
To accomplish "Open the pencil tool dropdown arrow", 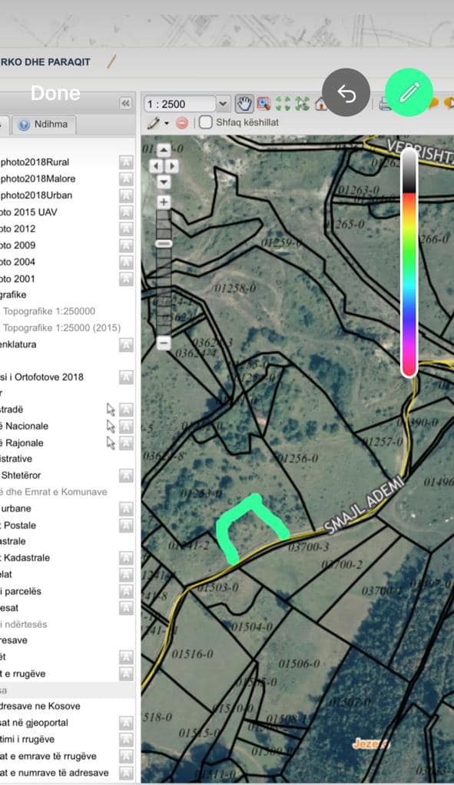I will pos(167,123).
